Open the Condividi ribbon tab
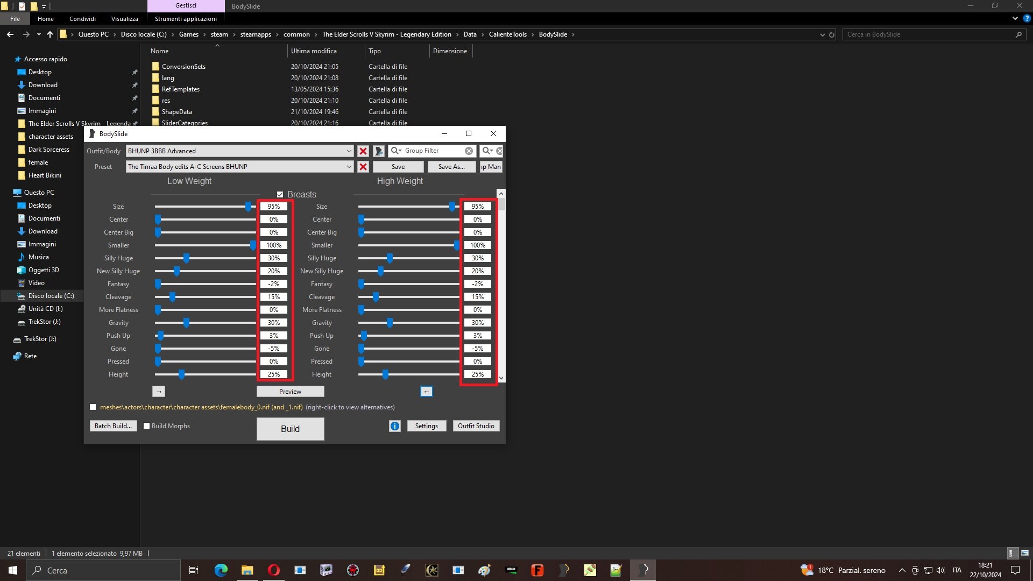This screenshot has width=1033, height=581. pyautogui.click(x=82, y=19)
